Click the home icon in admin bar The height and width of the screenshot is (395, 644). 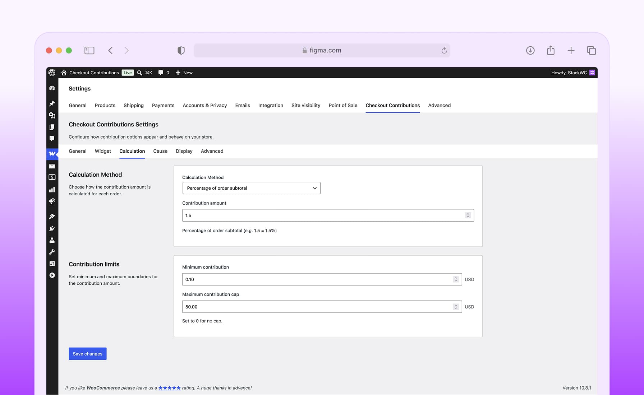64,73
